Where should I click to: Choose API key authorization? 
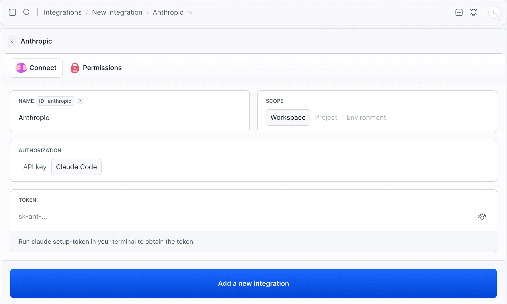pyautogui.click(x=35, y=167)
